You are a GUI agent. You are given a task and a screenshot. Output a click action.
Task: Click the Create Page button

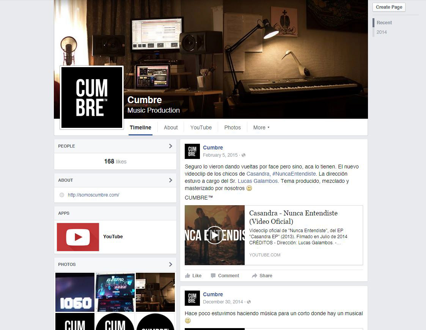pos(389,7)
